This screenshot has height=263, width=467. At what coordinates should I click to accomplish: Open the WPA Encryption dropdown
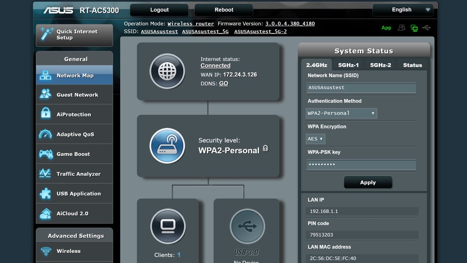click(315, 139)
